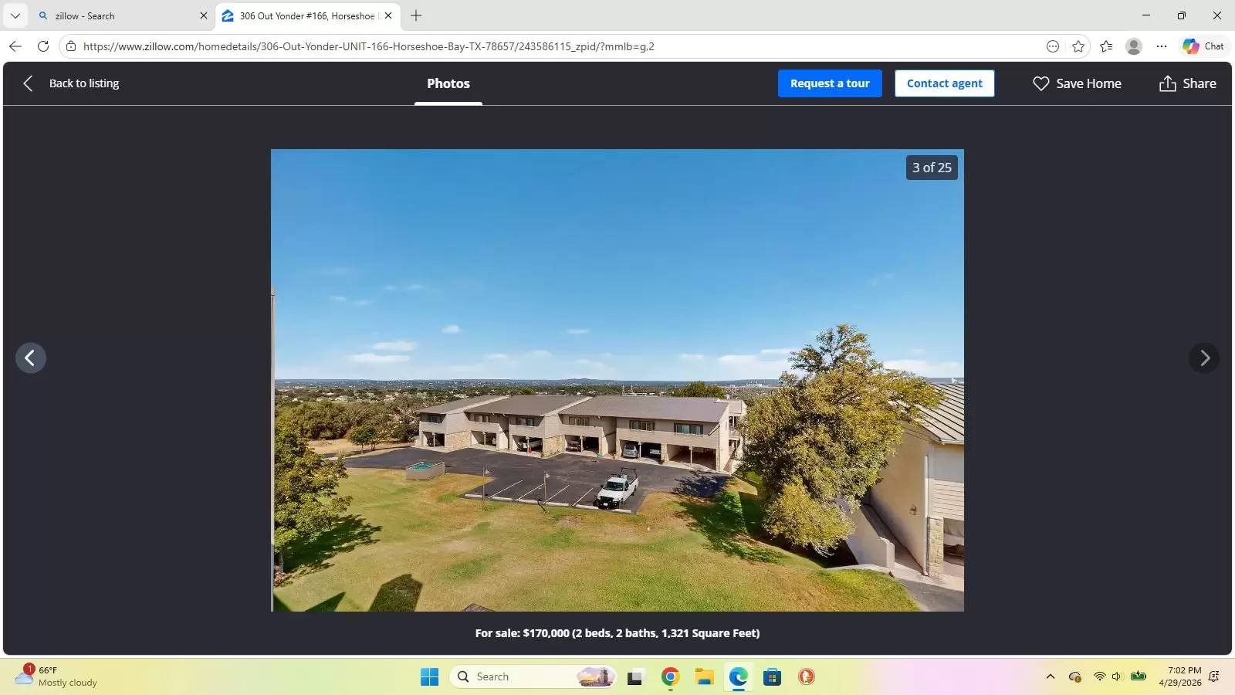Click the taskbar Search box
Image resolution: width=1235 pixels, height=695 pixels.
(x=533, y=677)
